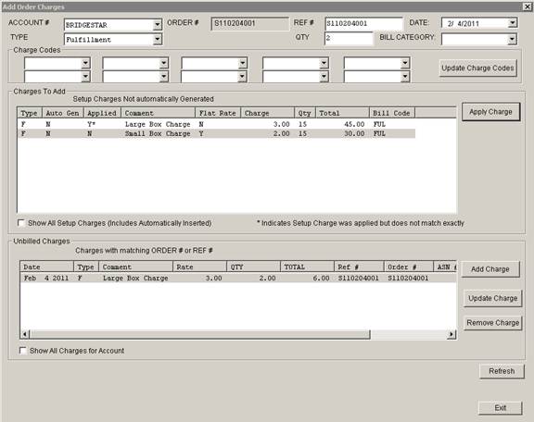Click the unbilled charges scroll right arrow
This screenshot has width=534, height=422.
(x=451, y=334)
